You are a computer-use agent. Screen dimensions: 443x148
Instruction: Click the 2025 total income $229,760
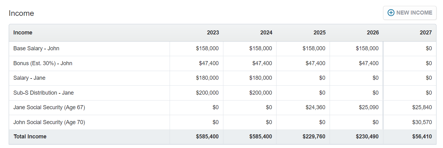click(314, 137)
